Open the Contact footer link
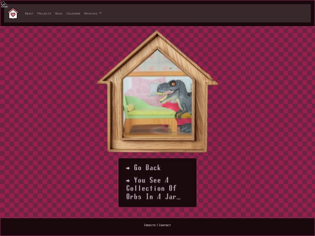 pos(164,225)
